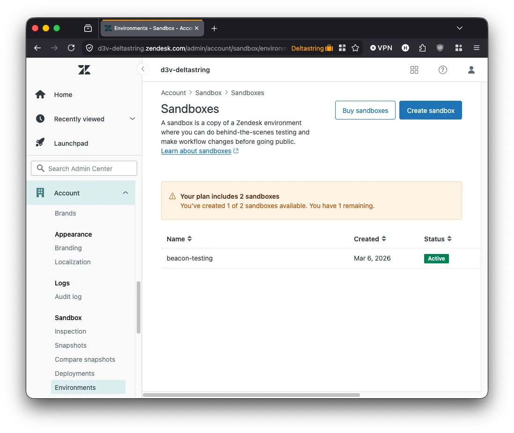Click the Create sandbox button
The width and height of the screenshot is (514, 433).
430,110
